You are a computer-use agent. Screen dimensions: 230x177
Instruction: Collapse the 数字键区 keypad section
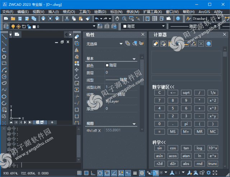[163, 87]
